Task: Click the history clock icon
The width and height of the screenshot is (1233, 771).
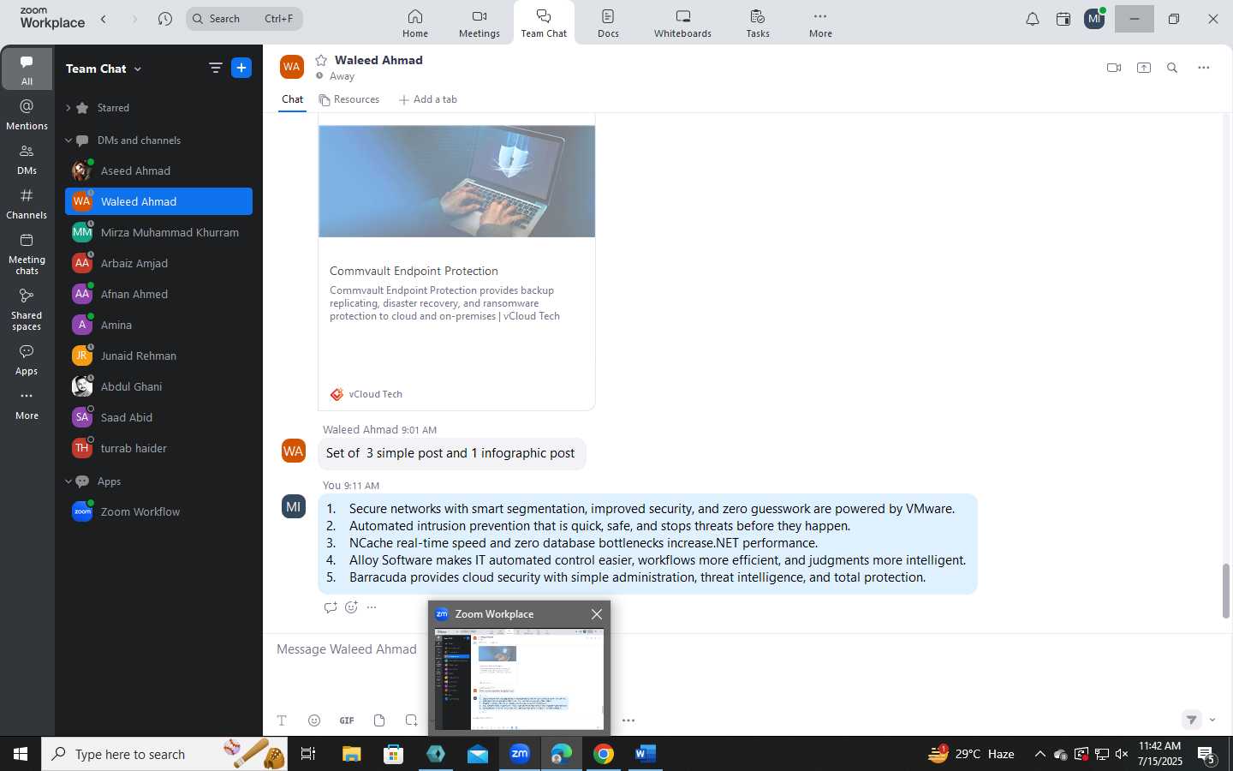Action: tap(165, 19)
